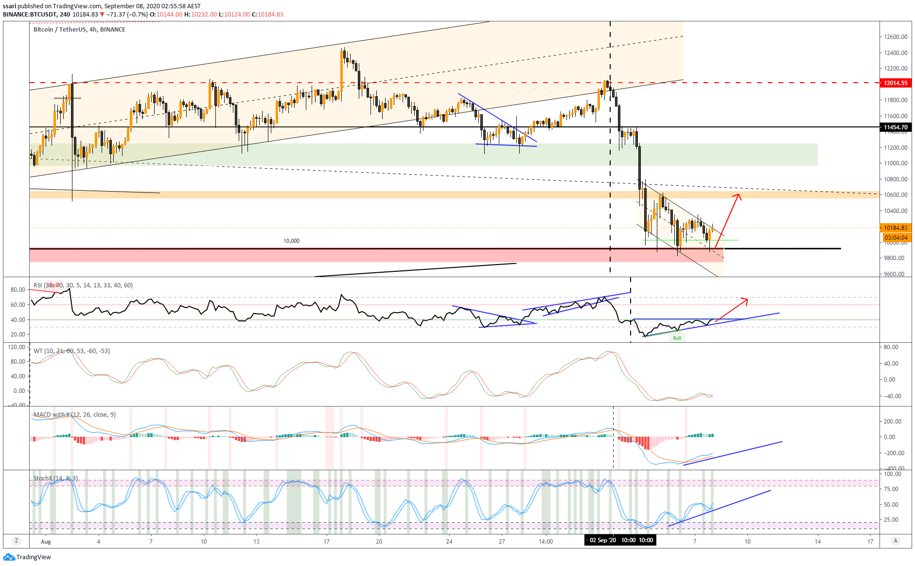Select the RSI indicator legend label
The image size is (915, 566).
coord(83,285)
